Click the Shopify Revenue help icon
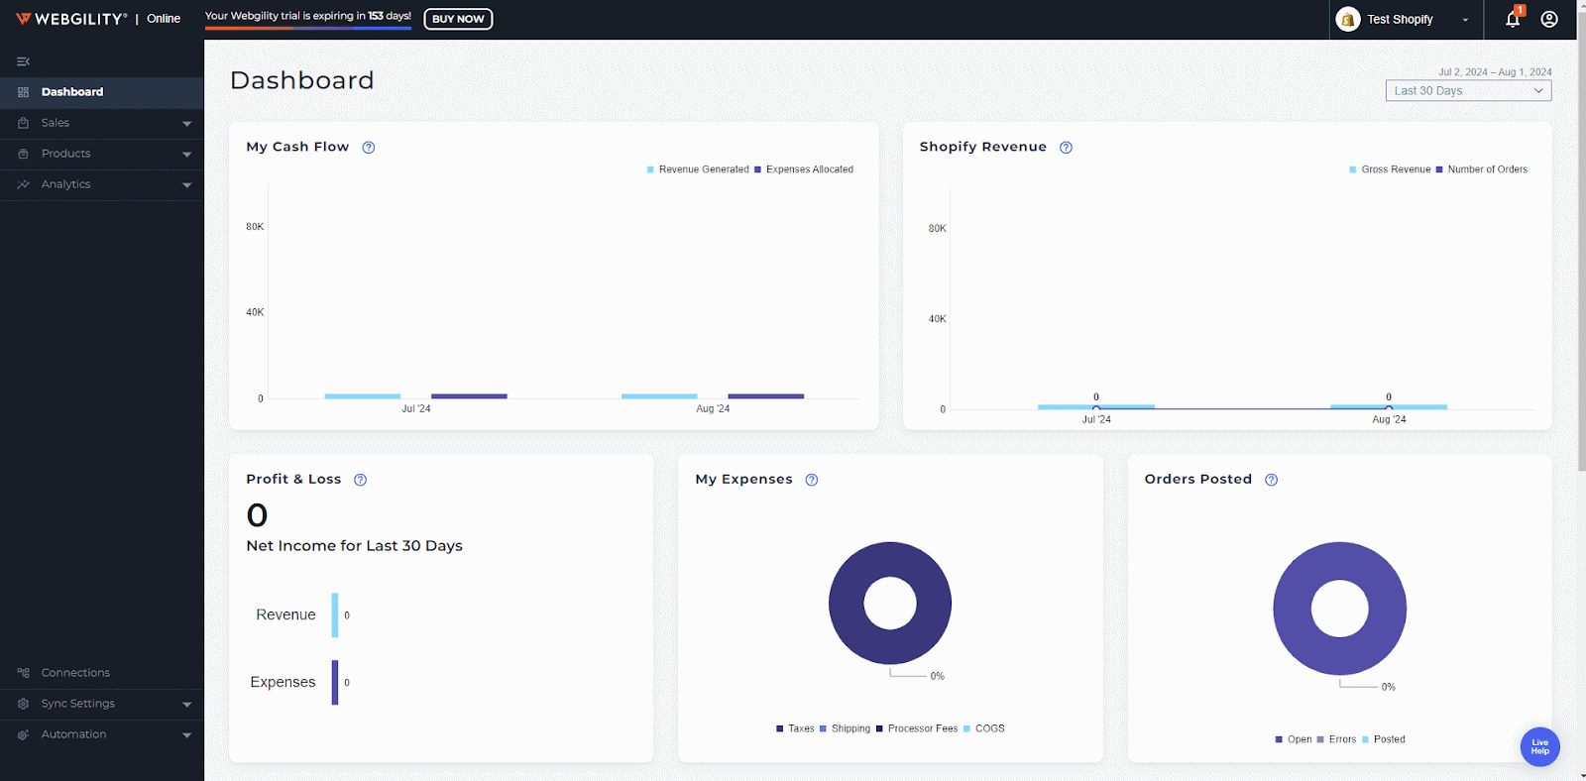Screen dimensions: 1586x781 click(1066, 148)
